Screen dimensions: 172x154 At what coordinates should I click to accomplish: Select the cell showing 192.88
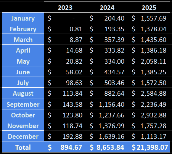click(65, 136)
